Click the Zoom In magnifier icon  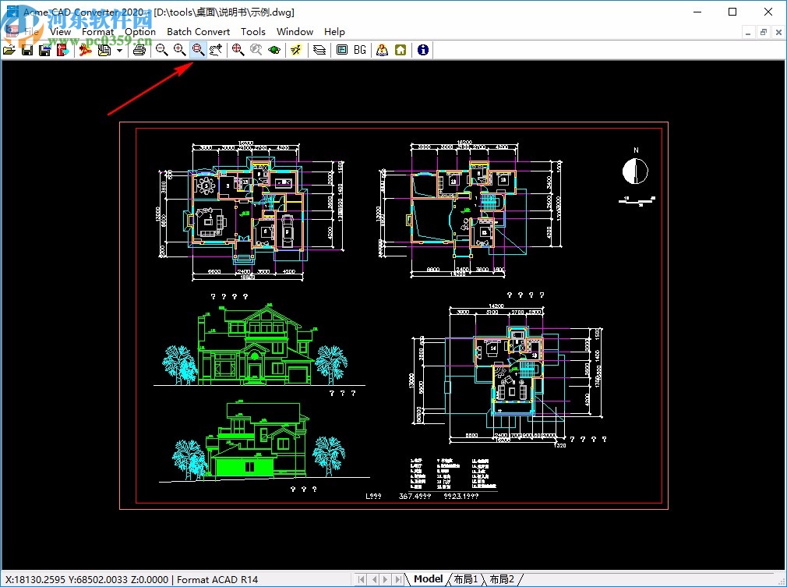(179, 50)
